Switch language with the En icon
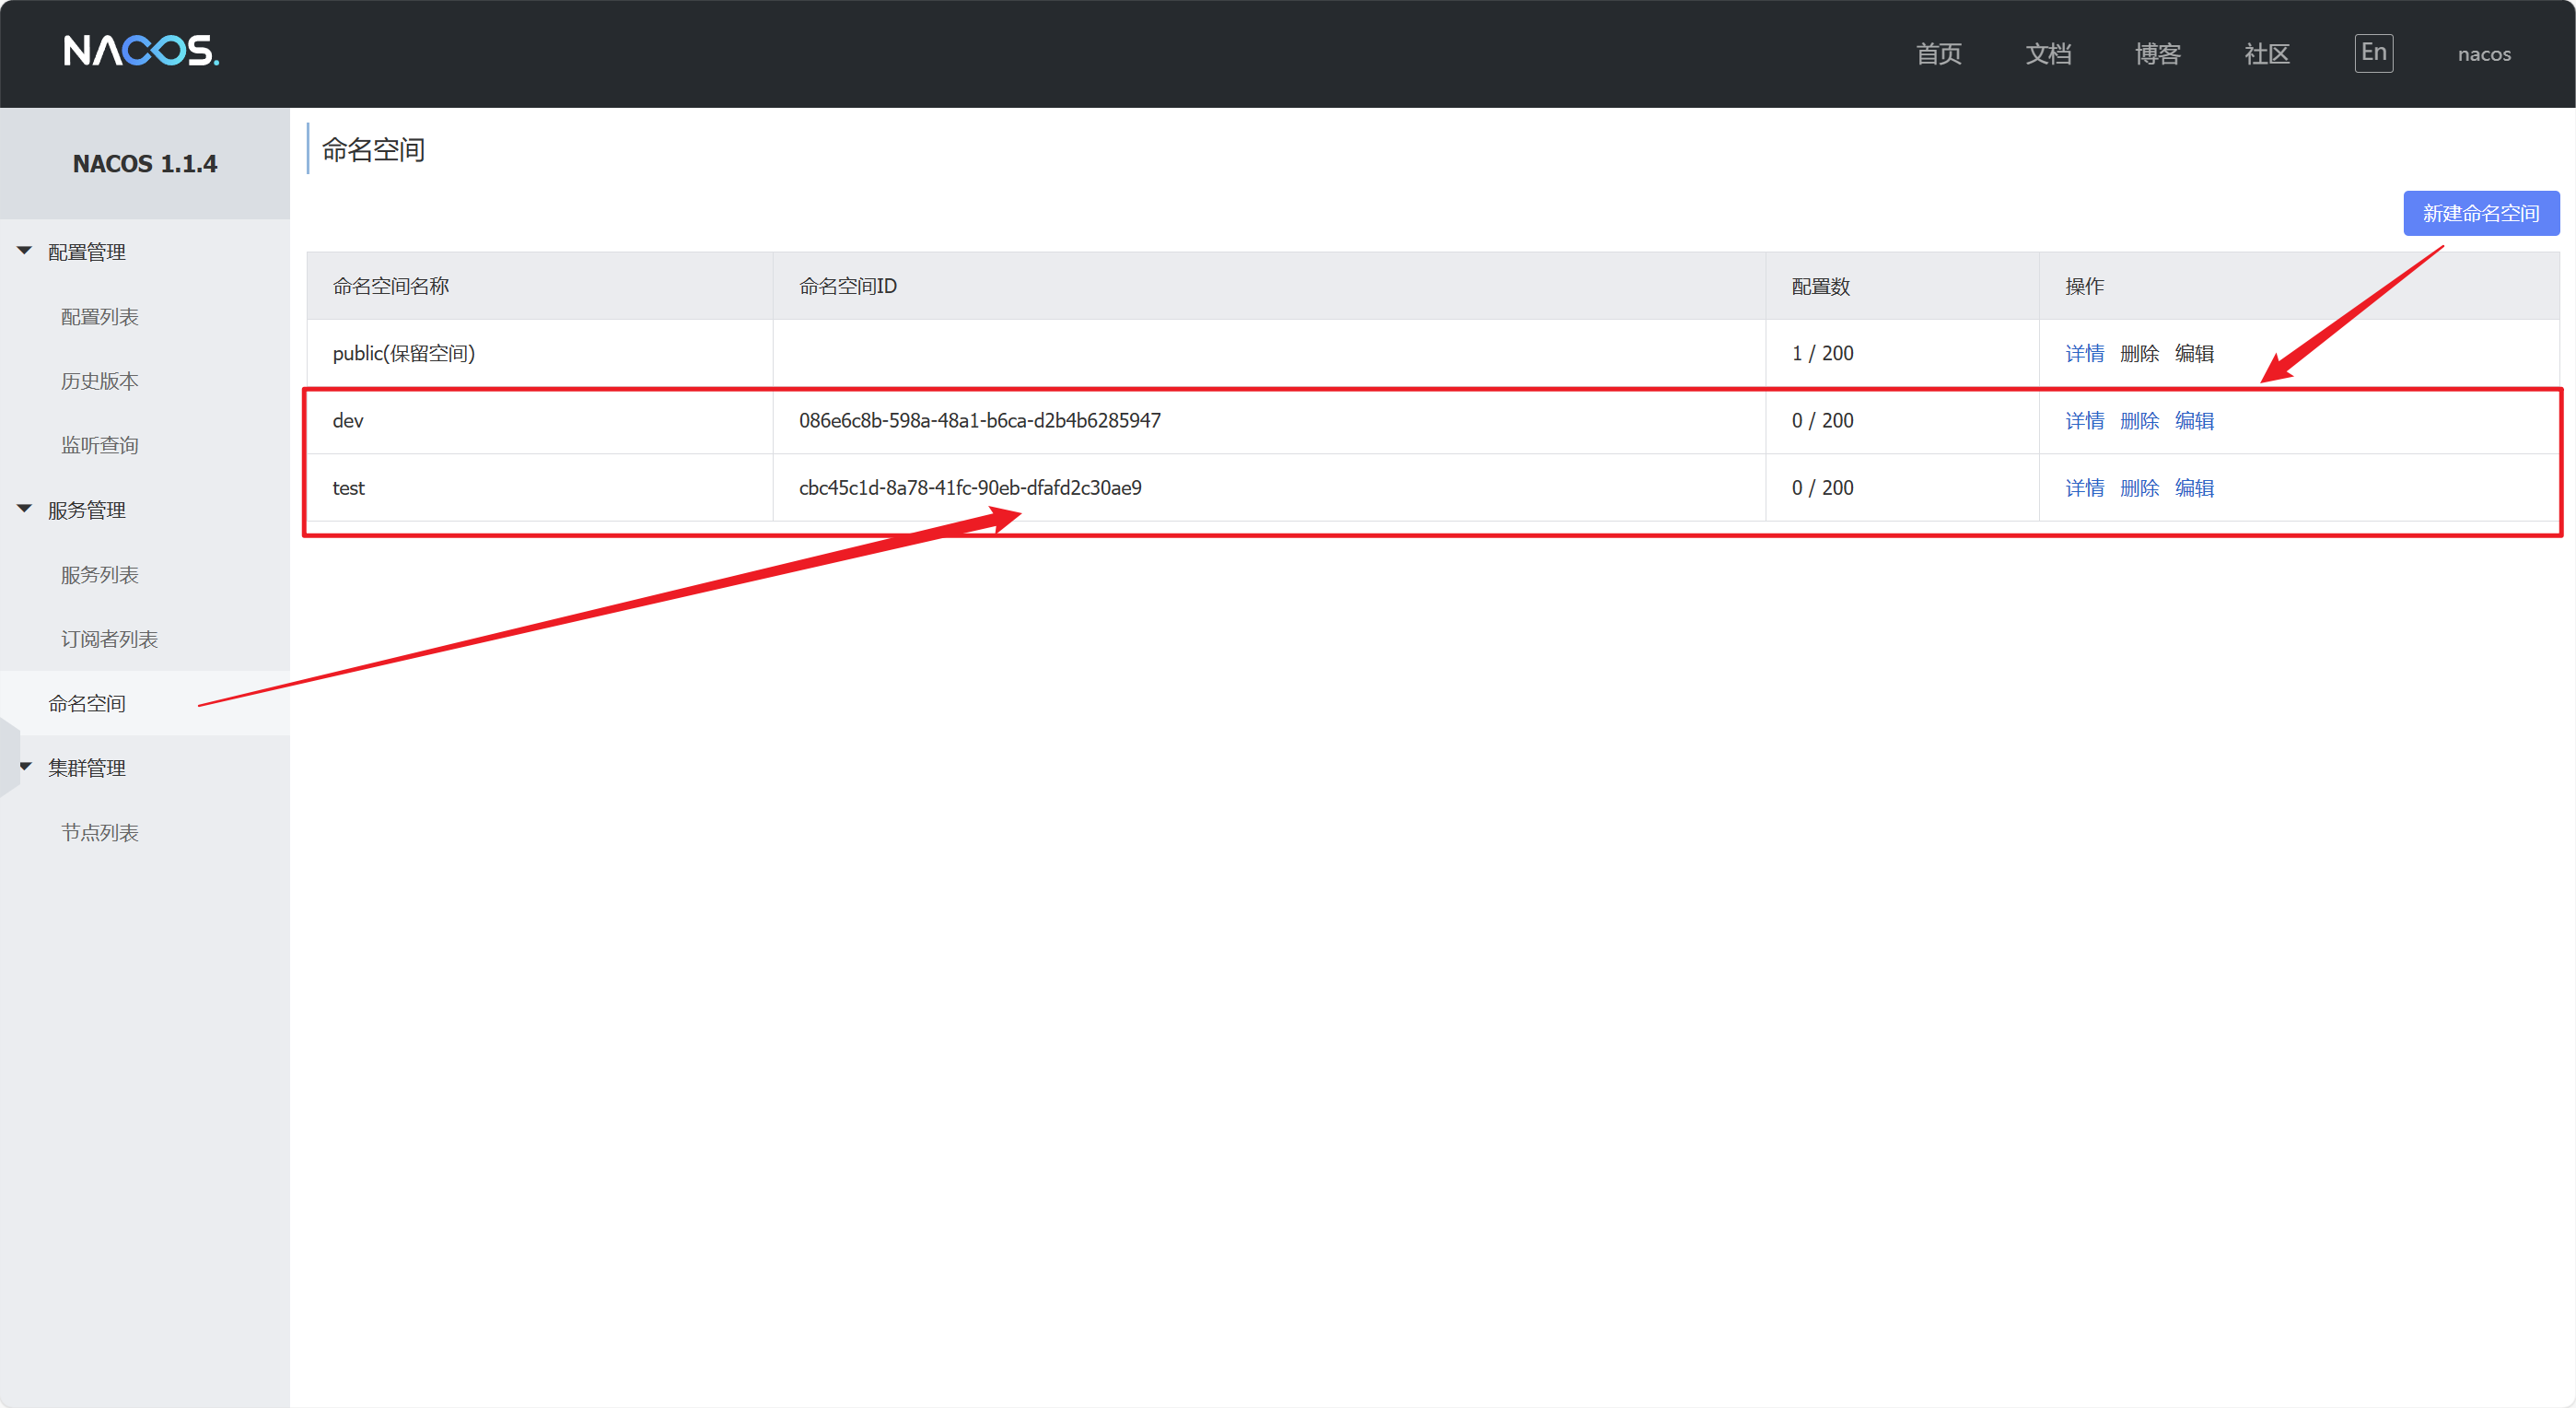 coord(2373,53)
